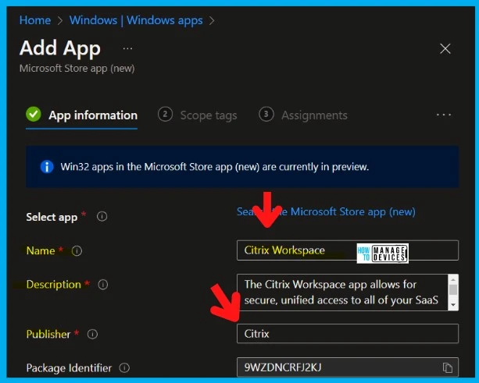Click the green checkmark on App information
This screenshot has width=479, height=383.
point(34,115)
